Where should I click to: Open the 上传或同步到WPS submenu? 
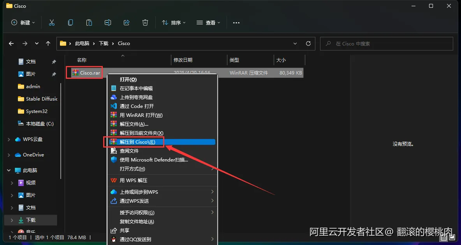coord(162,192)
